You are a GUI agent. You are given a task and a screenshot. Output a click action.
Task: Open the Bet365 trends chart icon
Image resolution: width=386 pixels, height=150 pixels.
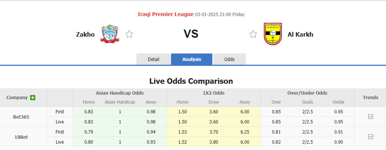[370, 117]
